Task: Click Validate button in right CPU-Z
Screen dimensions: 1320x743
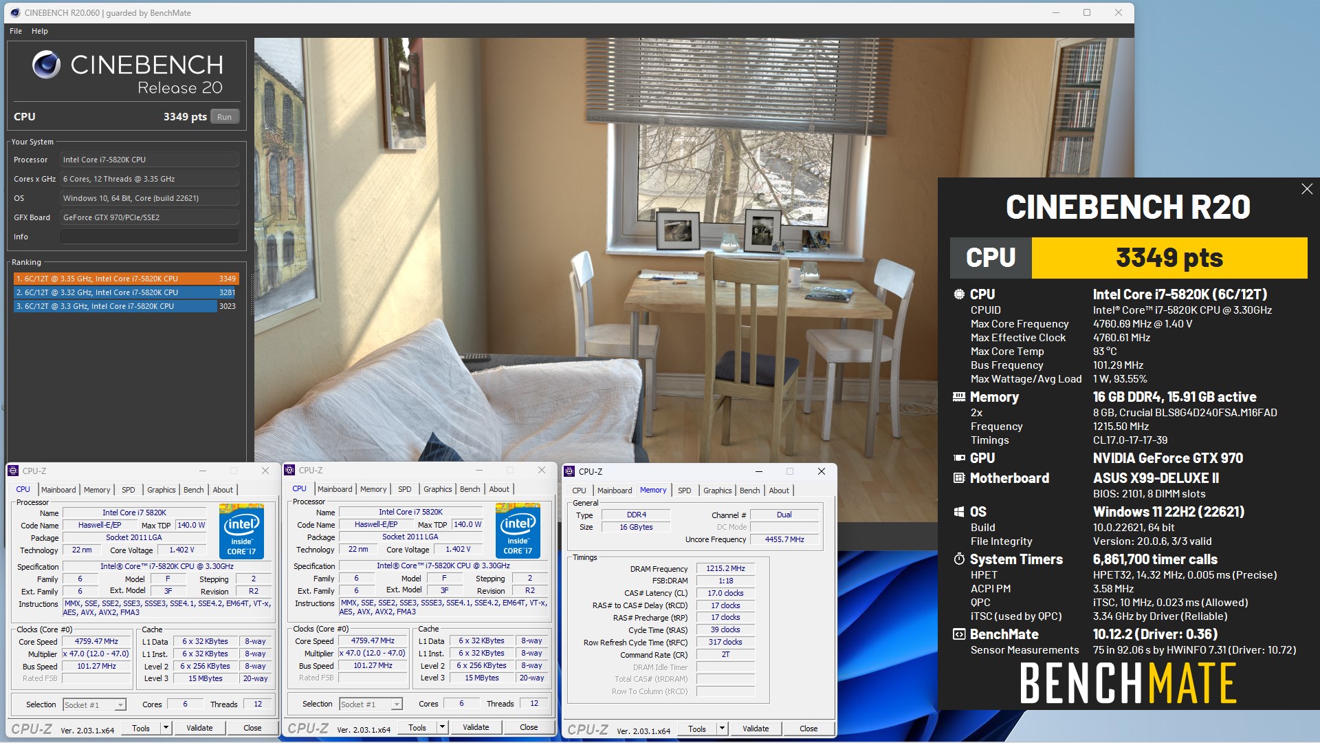Action: pos(756,729)
